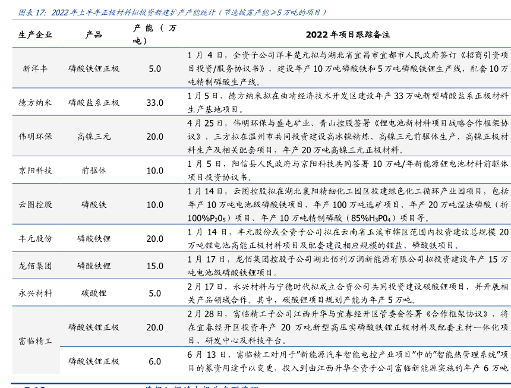Select the company name "丰元股份"

point(35,238)
